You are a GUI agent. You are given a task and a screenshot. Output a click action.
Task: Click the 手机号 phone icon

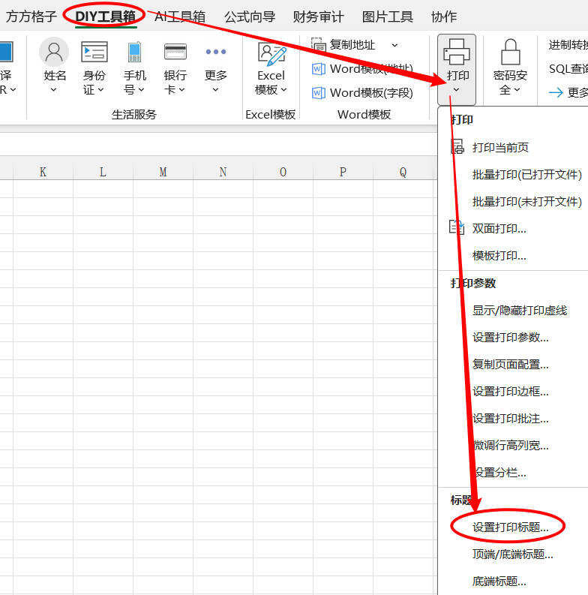[134, 52]
